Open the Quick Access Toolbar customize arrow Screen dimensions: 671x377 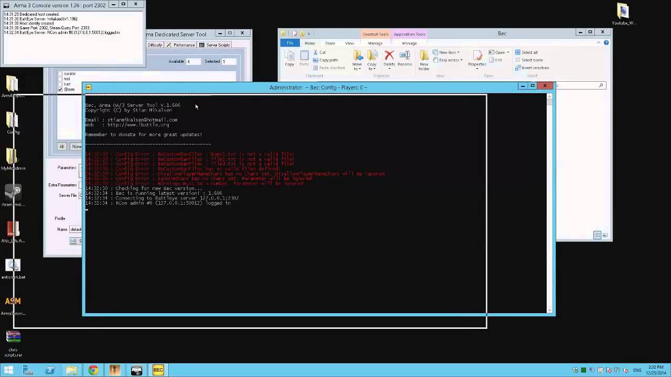click(308, 34)
